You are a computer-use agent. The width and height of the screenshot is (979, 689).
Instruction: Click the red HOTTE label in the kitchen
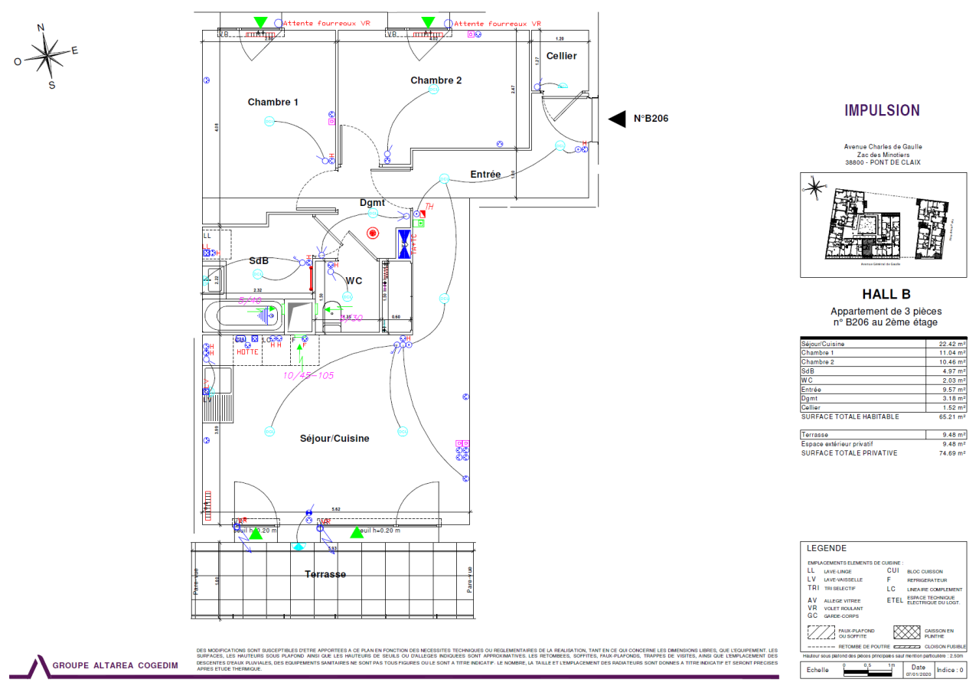247,351
